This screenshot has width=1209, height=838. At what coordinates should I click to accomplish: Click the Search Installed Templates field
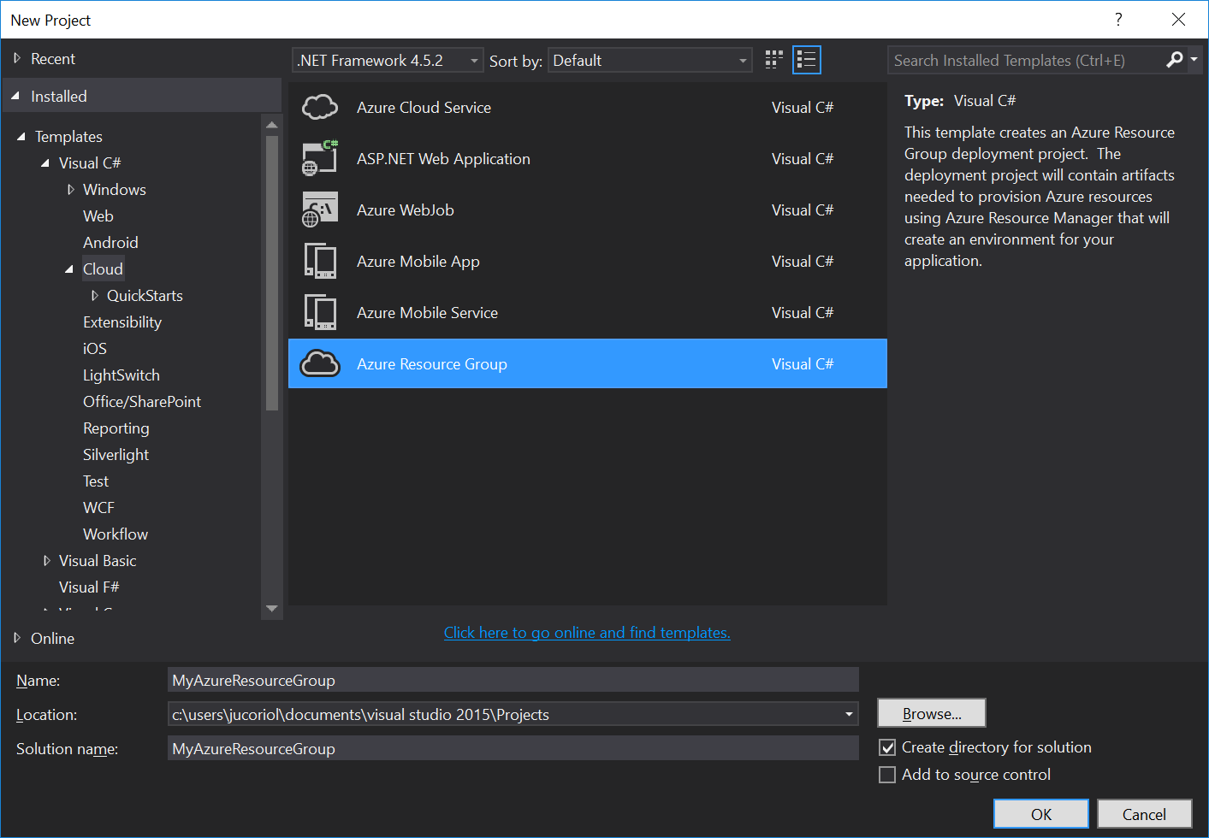[1027, 60]
